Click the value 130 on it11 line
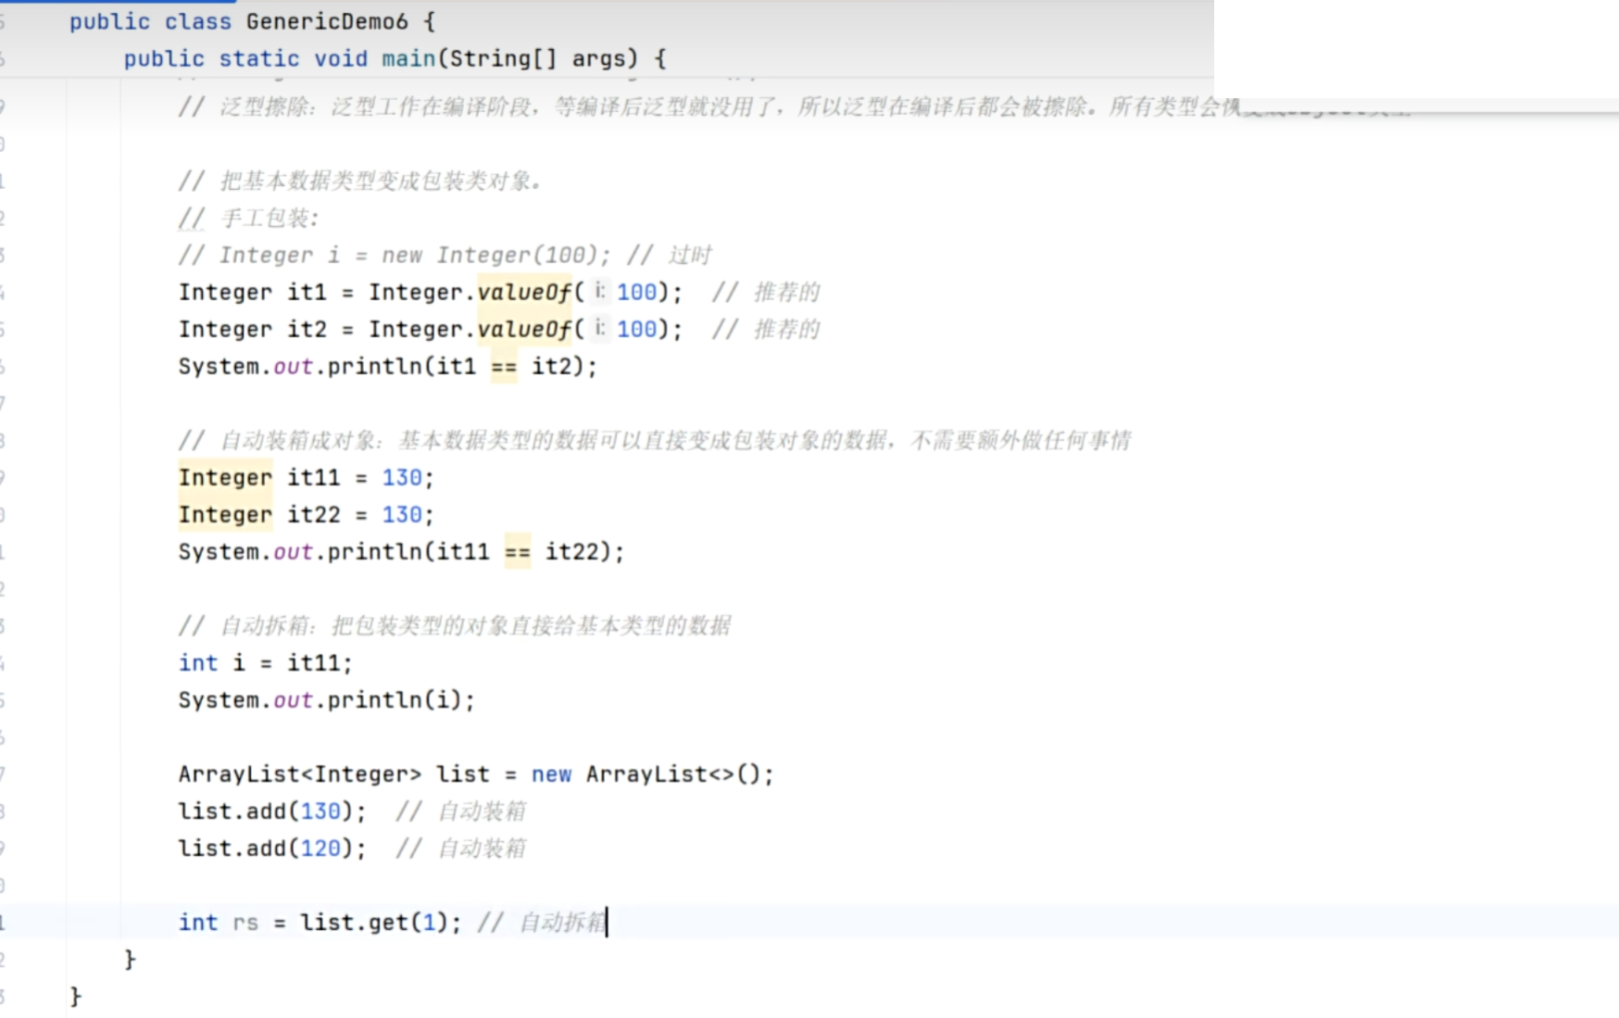This screenshot has height=1018, width=1619. point(402,478)
